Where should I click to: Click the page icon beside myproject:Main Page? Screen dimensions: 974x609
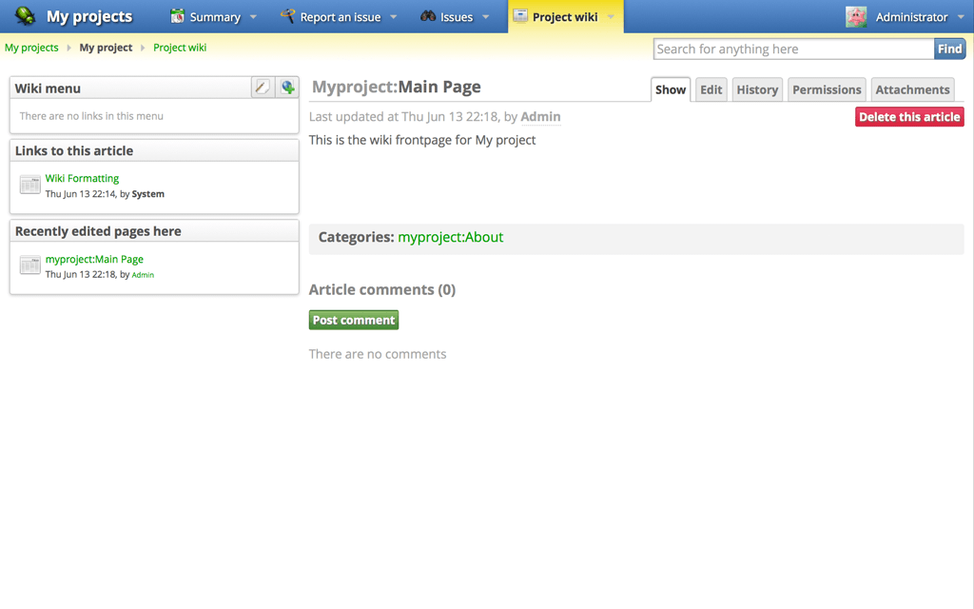tap(30, 265)
